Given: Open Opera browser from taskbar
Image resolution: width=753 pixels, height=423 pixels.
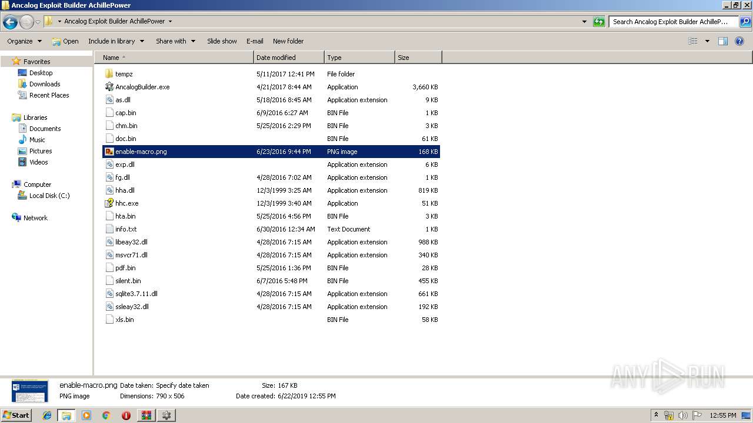Looking at the screenshot, I should [x=126, y=415].
